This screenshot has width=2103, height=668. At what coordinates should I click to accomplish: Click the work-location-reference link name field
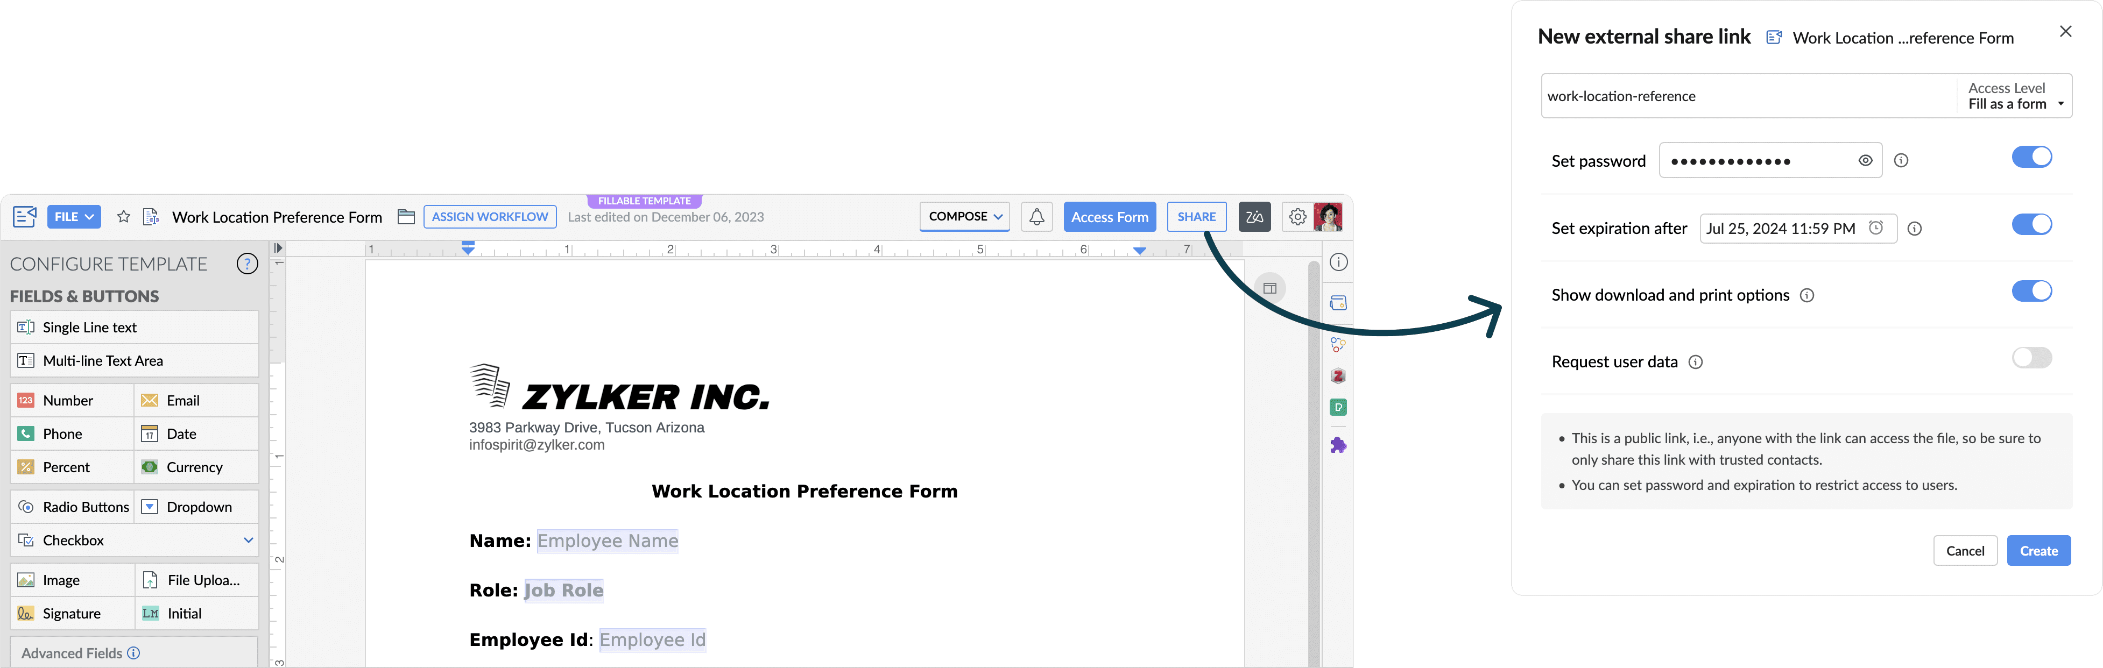pos(1749,96)
